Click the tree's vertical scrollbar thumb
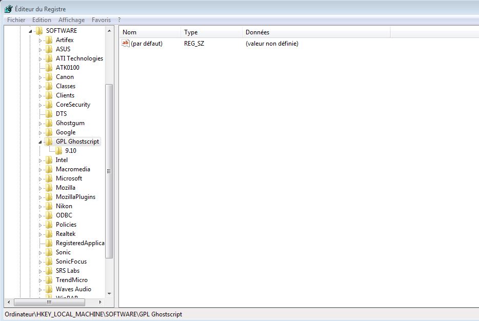This screenshot has height=321, width=479. 109,171
